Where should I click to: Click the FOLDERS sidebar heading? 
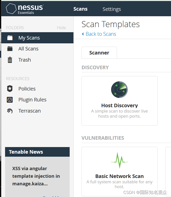[x=15, y=28]
